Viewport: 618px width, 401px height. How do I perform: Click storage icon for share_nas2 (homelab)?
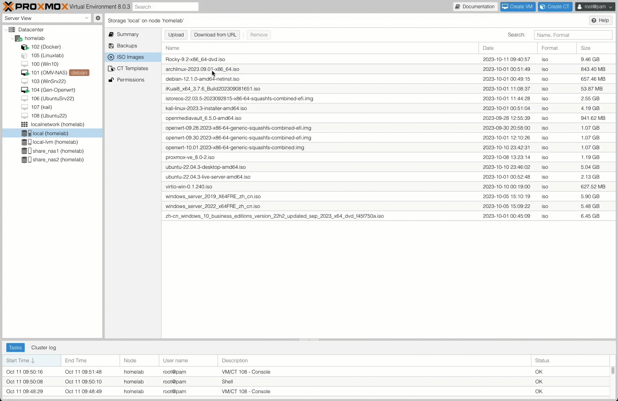pyautogui.click(x=26, y=160)
